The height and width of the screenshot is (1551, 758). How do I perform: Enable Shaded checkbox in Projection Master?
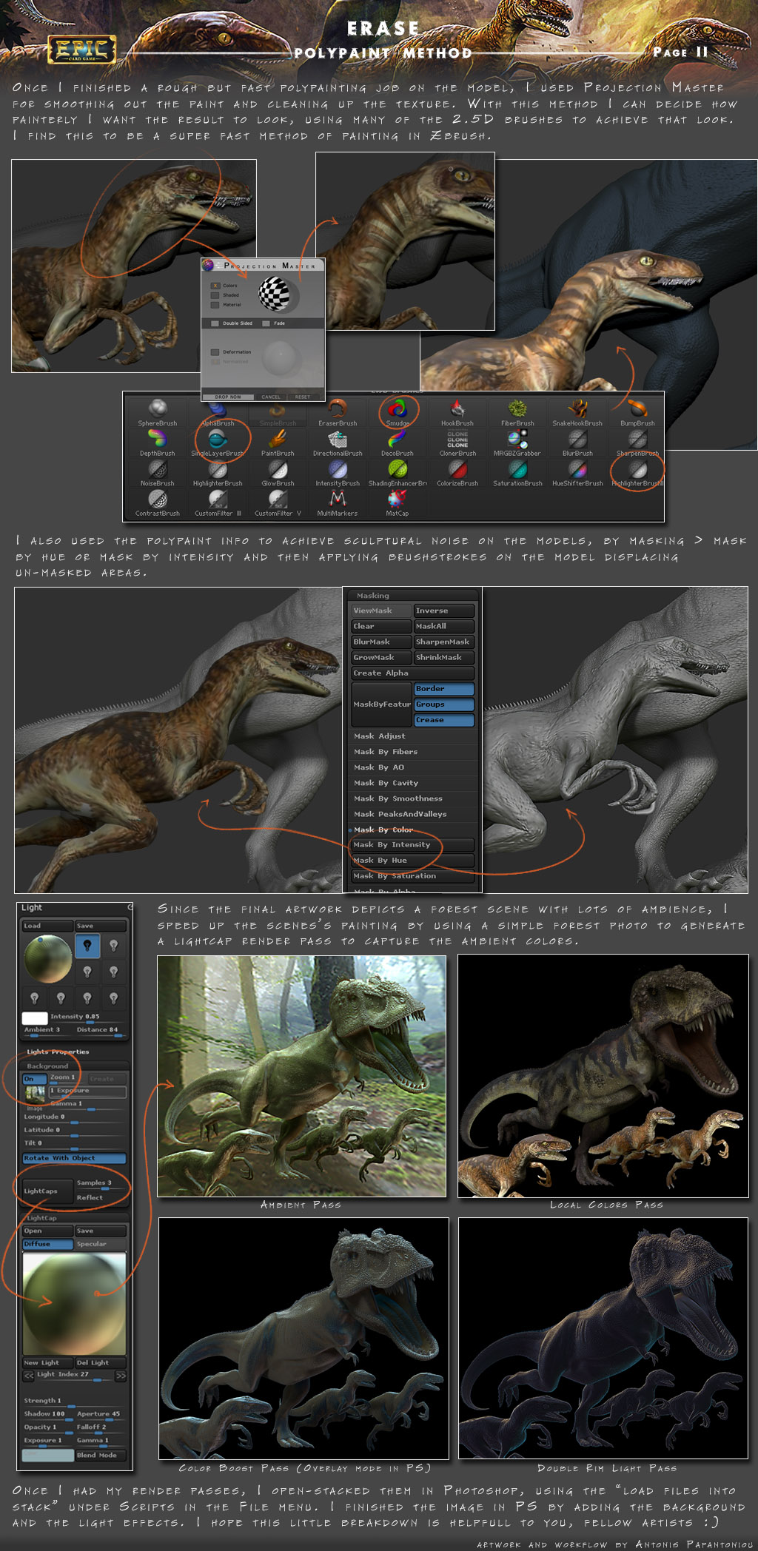click(215, 295)
